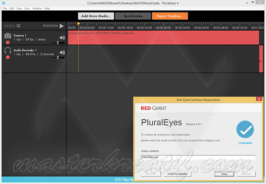Click the Close button in registration dialog
Viewport: 266px width, 184px height.
224,174
